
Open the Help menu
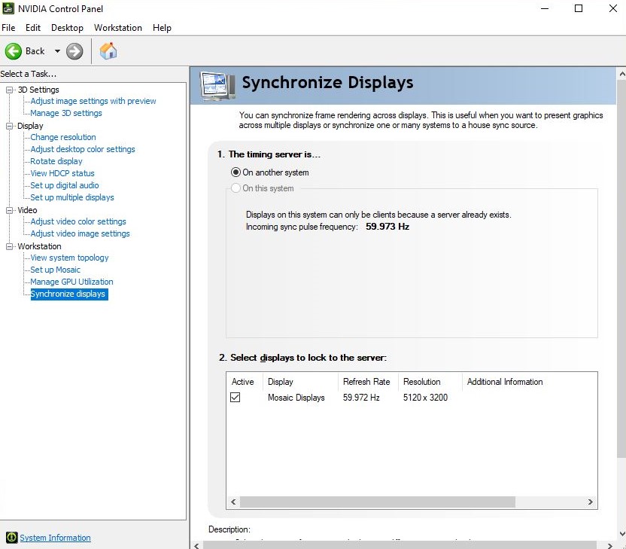(x=162, y=28)
